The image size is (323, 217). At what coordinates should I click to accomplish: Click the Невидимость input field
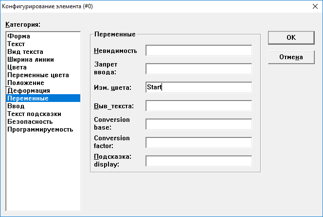point(198,50)
